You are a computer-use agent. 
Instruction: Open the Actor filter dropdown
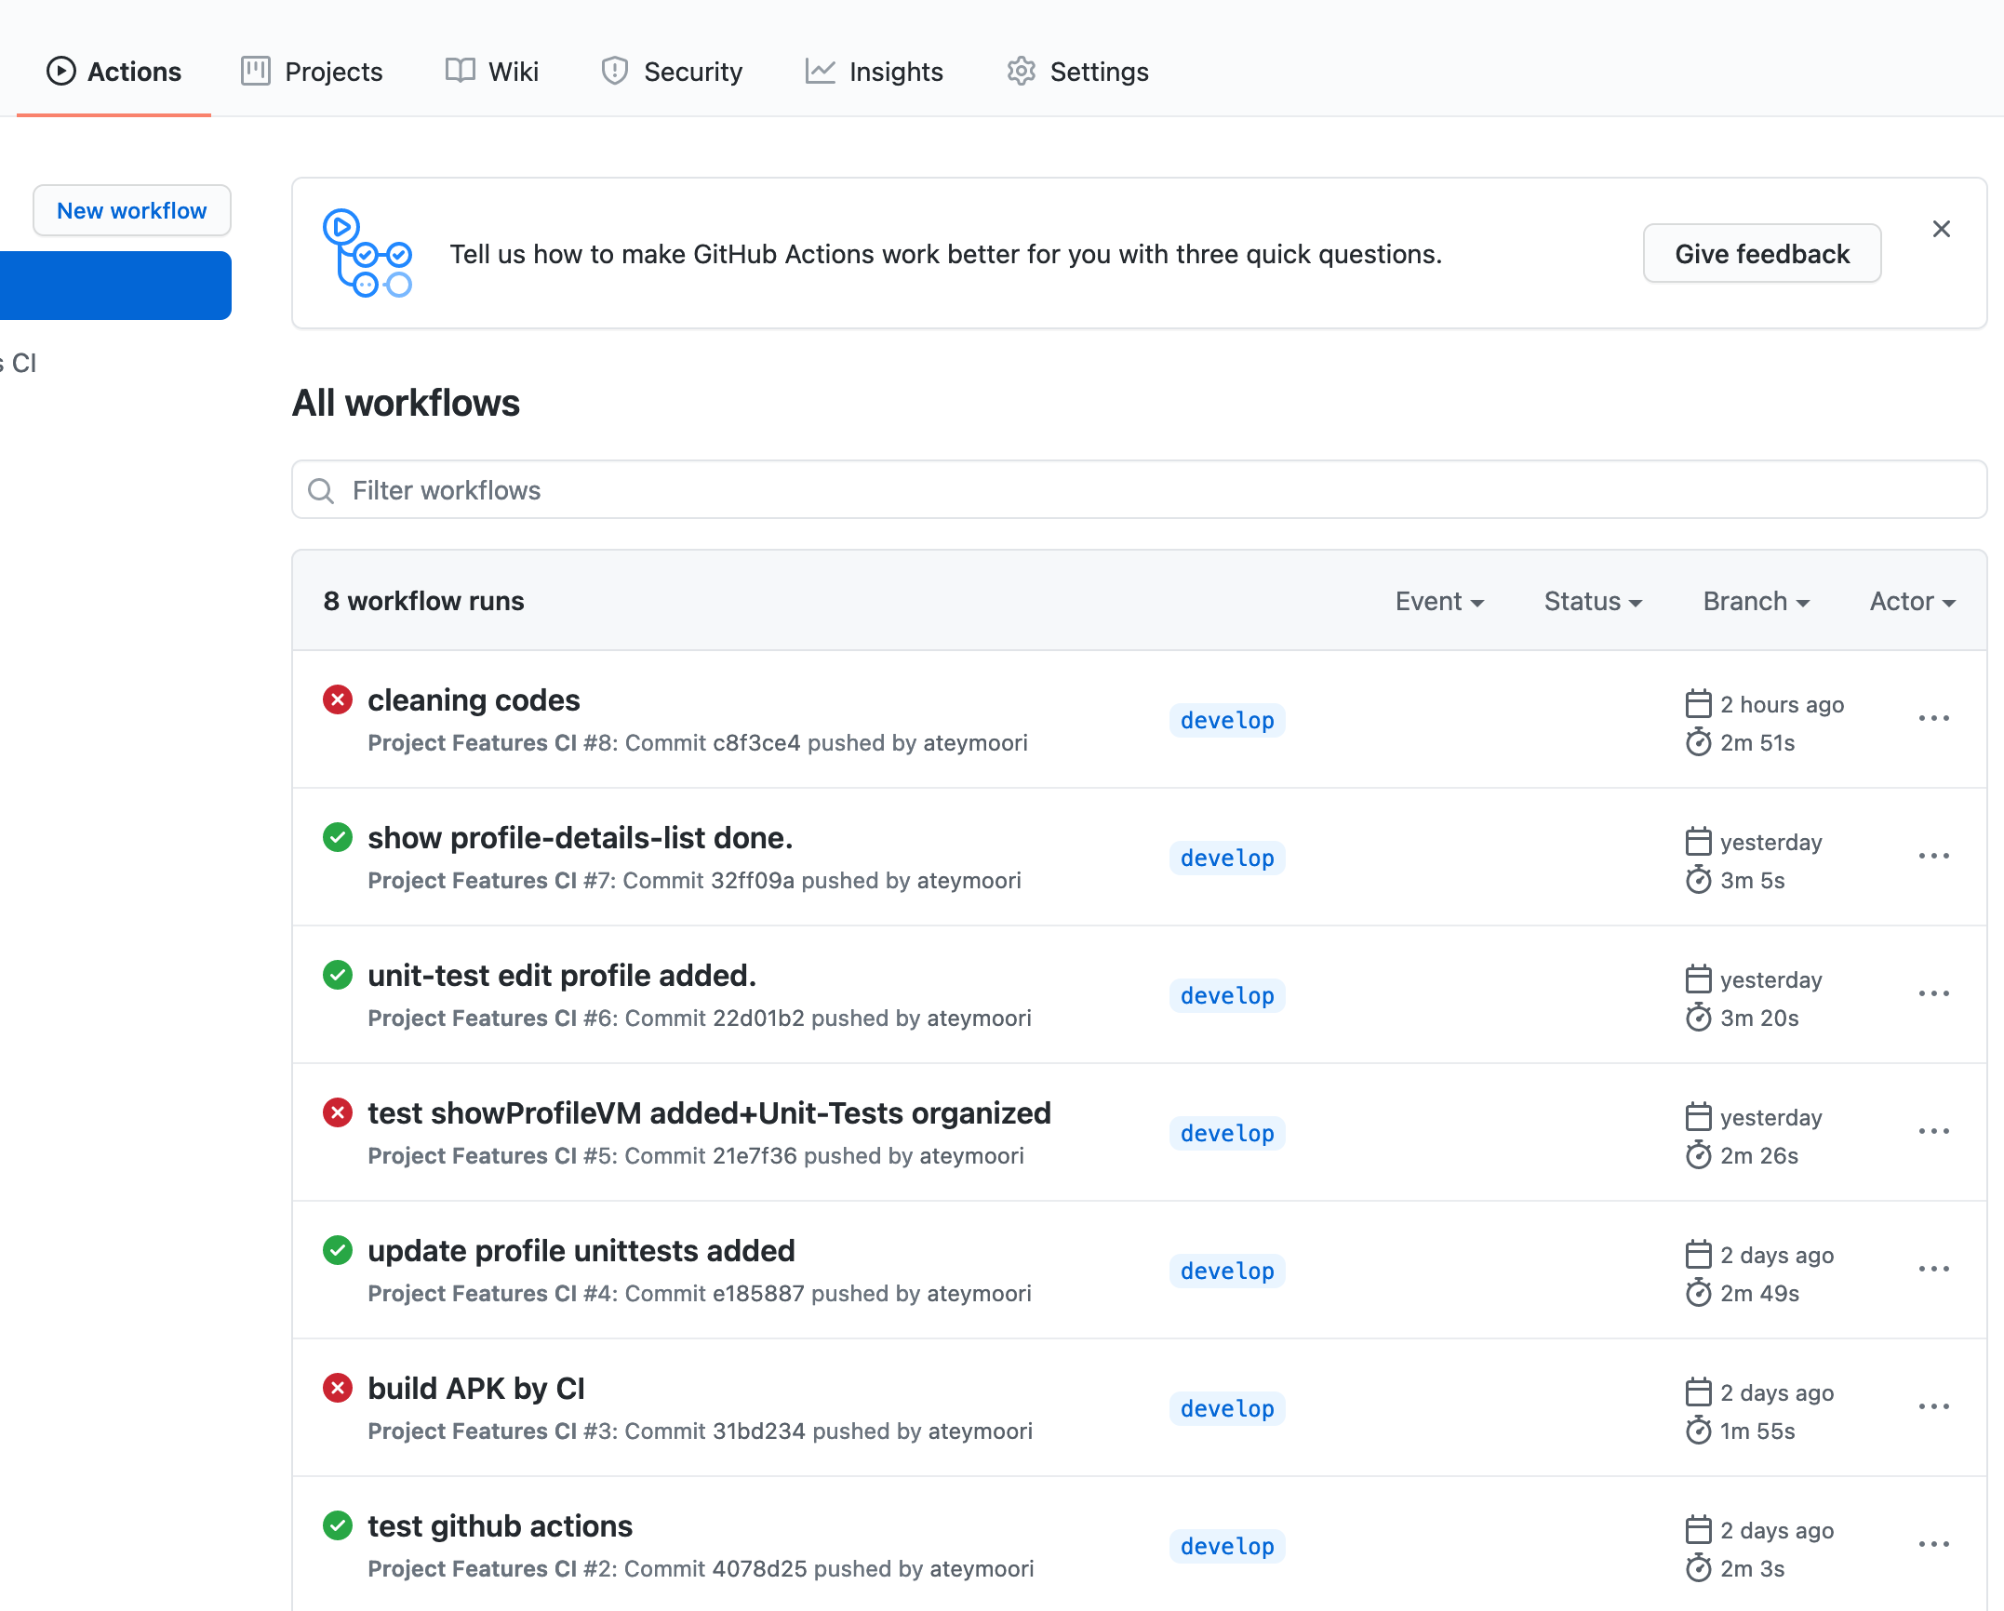(x=1912, y=602)
